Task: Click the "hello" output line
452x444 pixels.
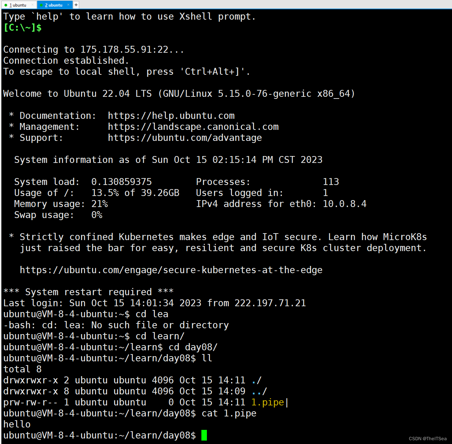Action: (x=17, y=424)
